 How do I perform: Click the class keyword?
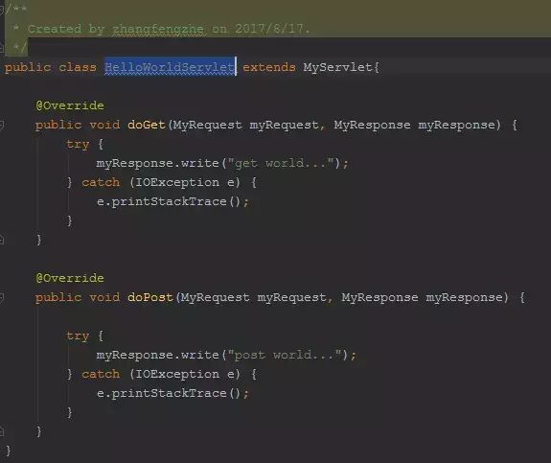78,67
